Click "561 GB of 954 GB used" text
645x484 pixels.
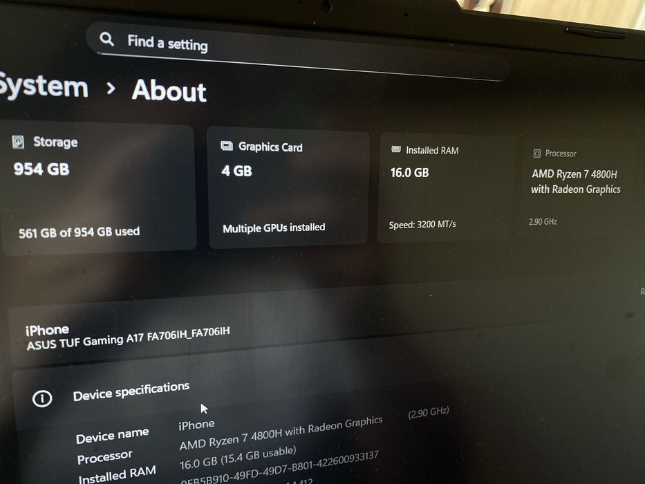(x=79, y=232)
